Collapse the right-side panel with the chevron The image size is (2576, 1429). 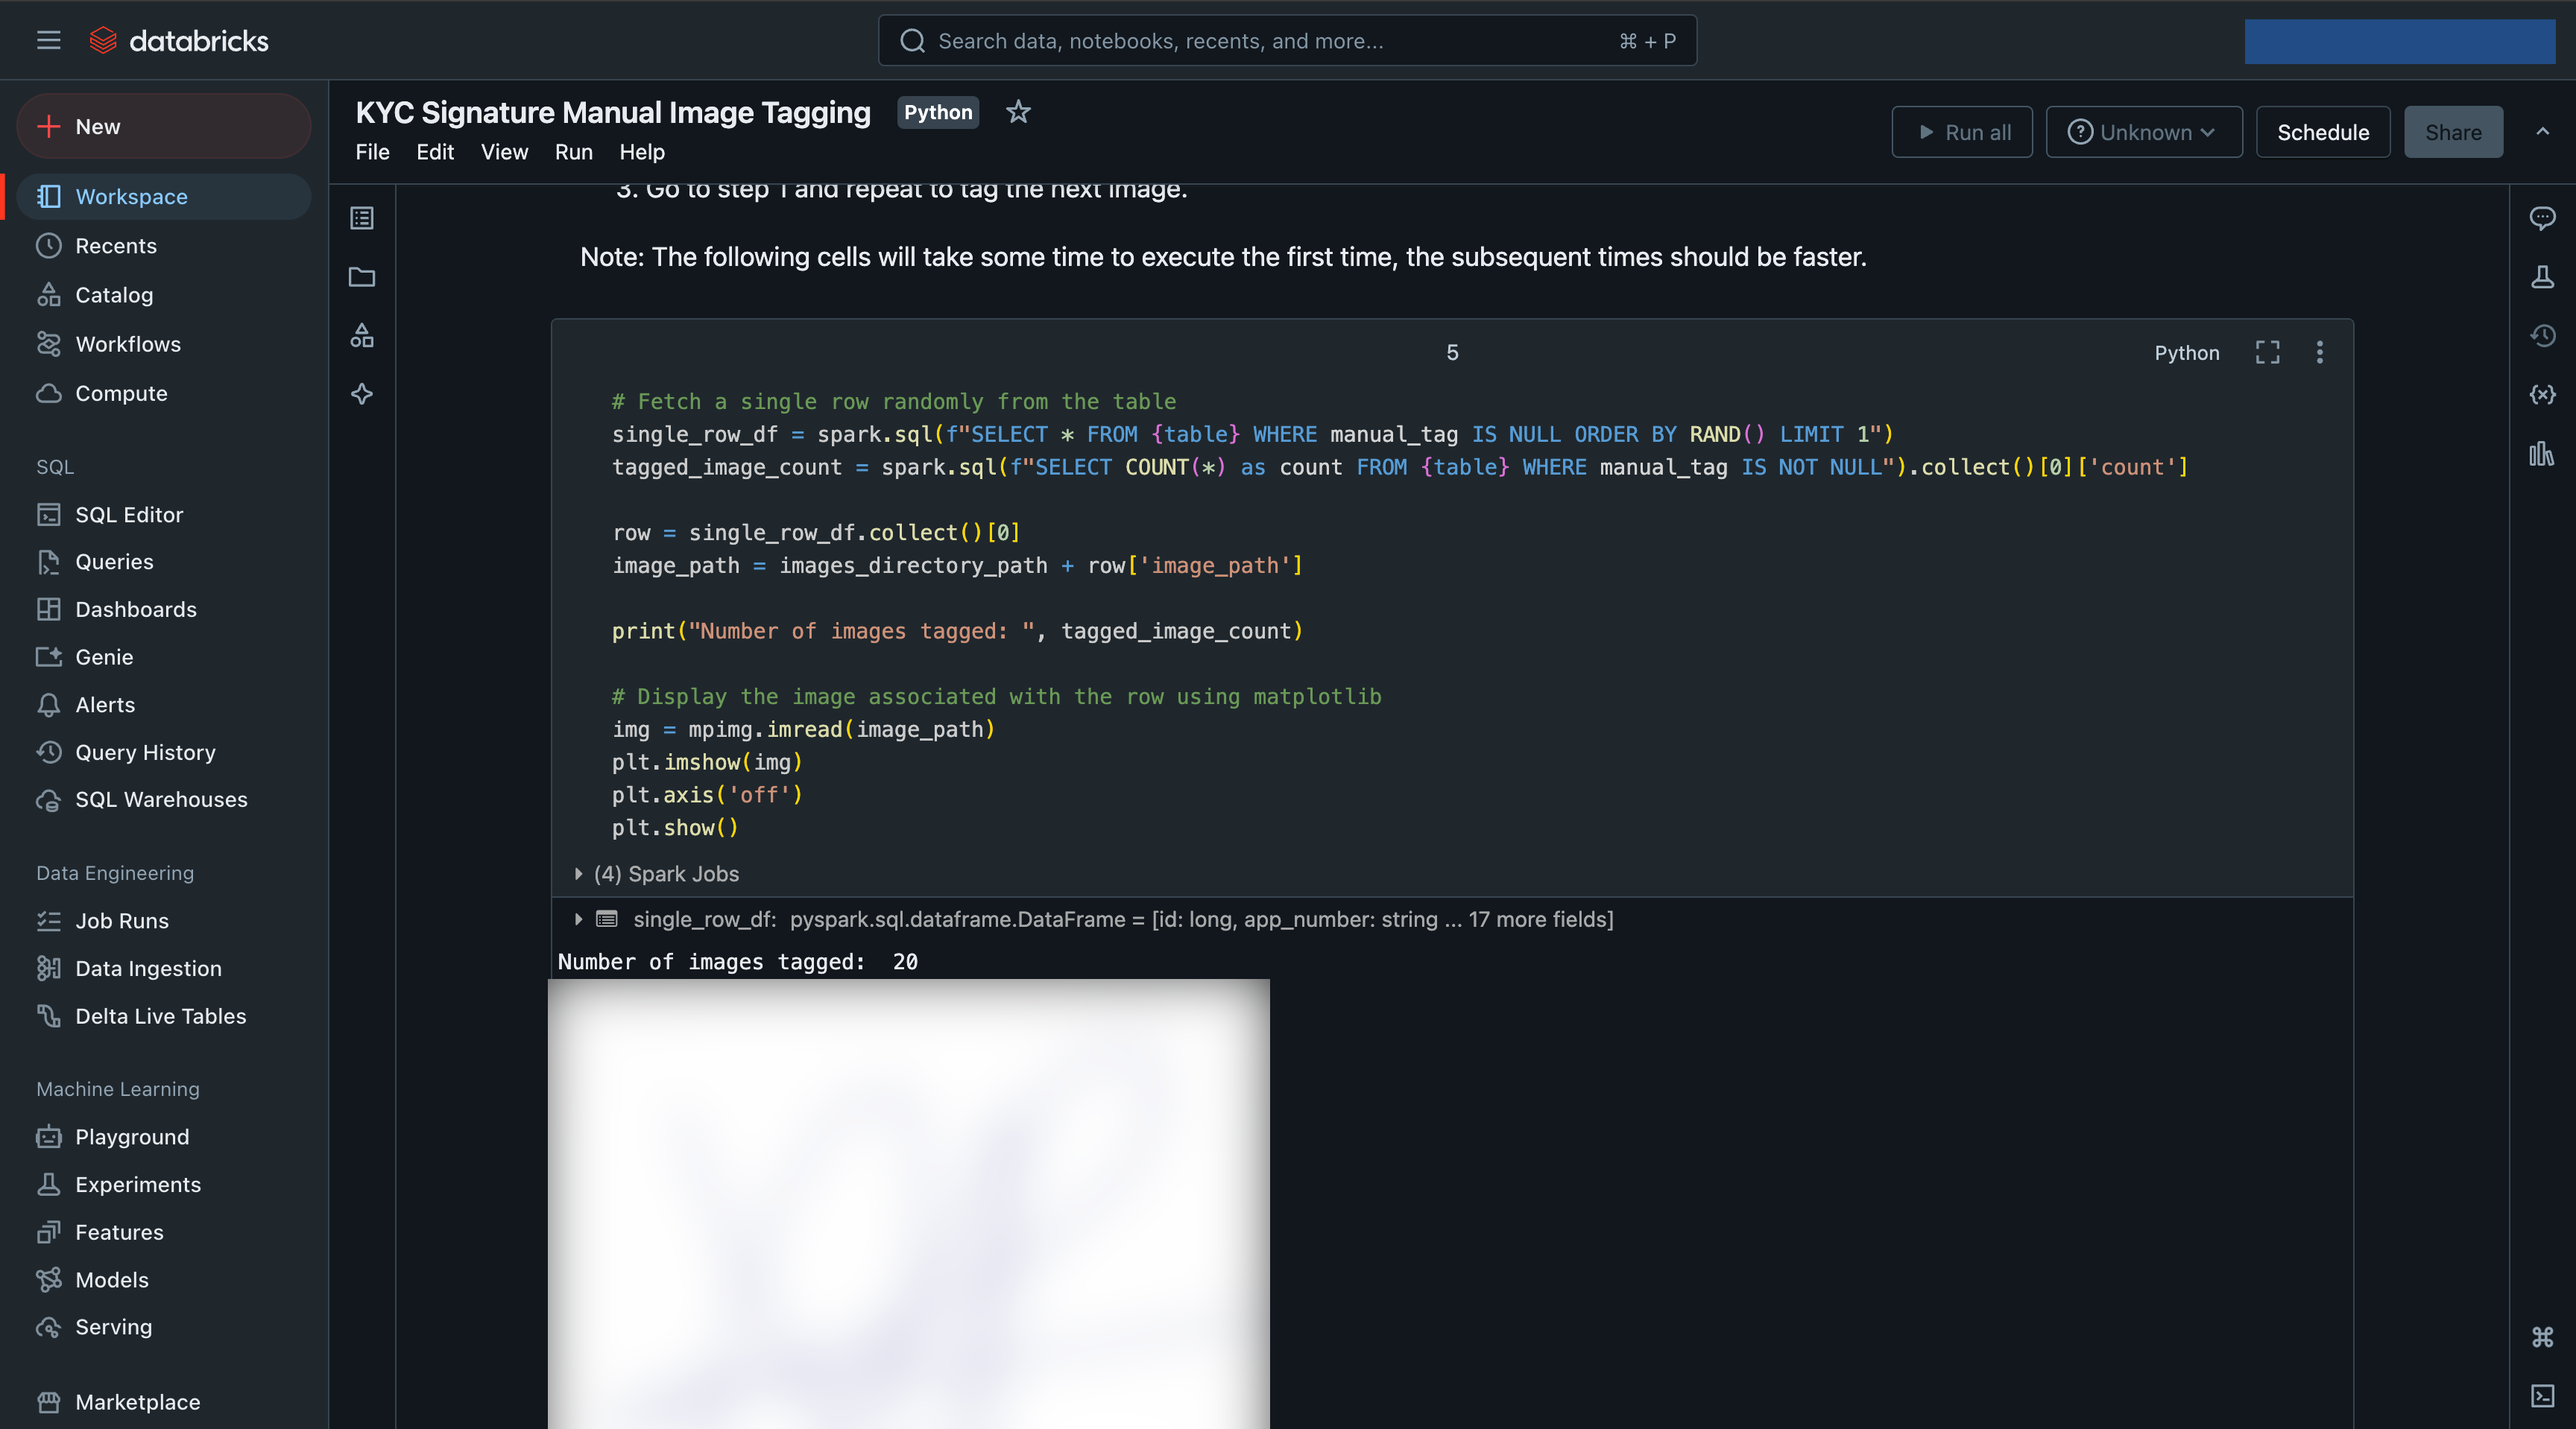[x=2543, y=131]
